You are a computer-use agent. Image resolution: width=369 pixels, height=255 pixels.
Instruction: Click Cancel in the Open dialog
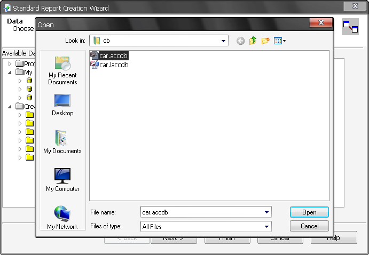point(309,226)
